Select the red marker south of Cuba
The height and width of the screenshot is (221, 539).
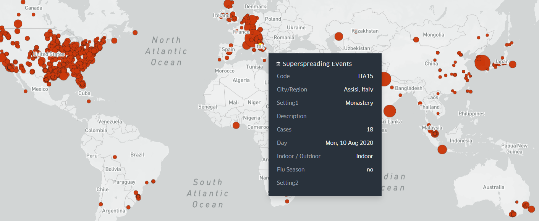click(x=89, y=101)
